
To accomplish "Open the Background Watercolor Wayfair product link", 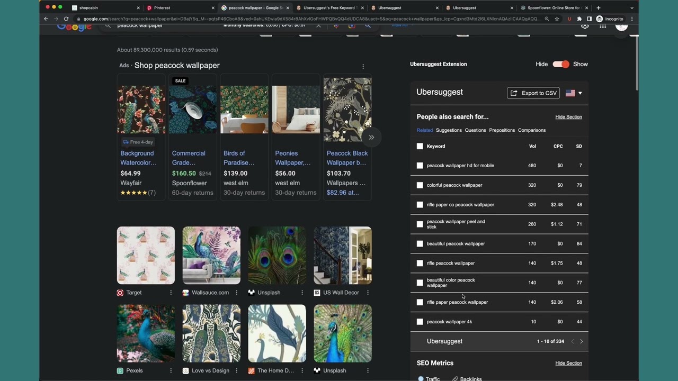I will tap(138, 158).
